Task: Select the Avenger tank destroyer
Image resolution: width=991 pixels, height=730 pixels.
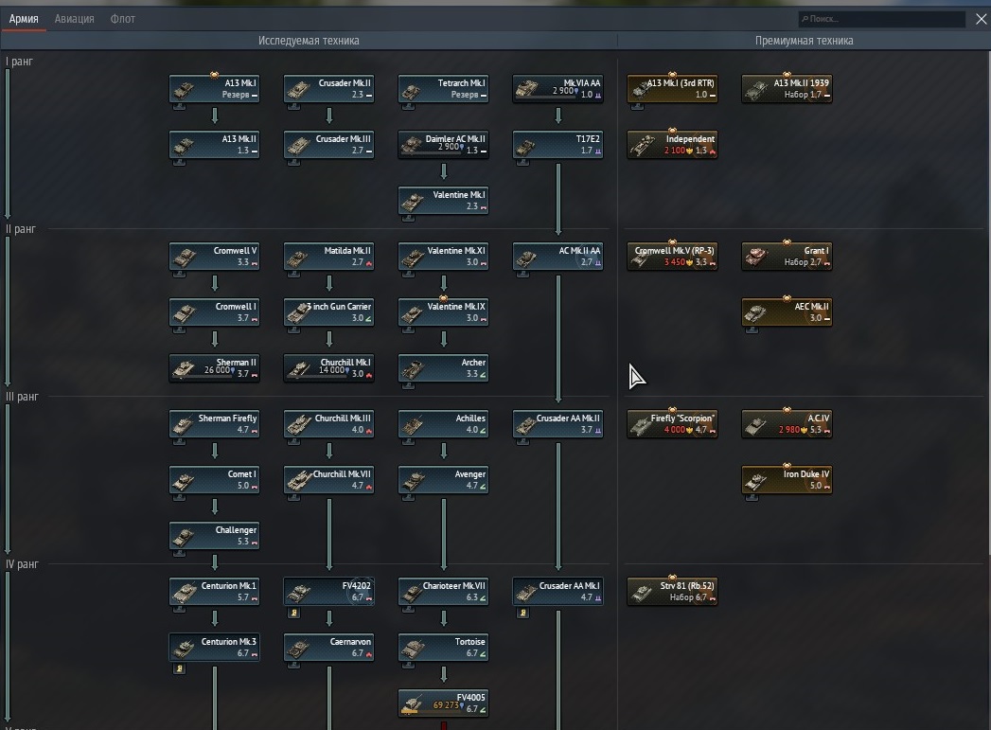Action: (443, 480)
